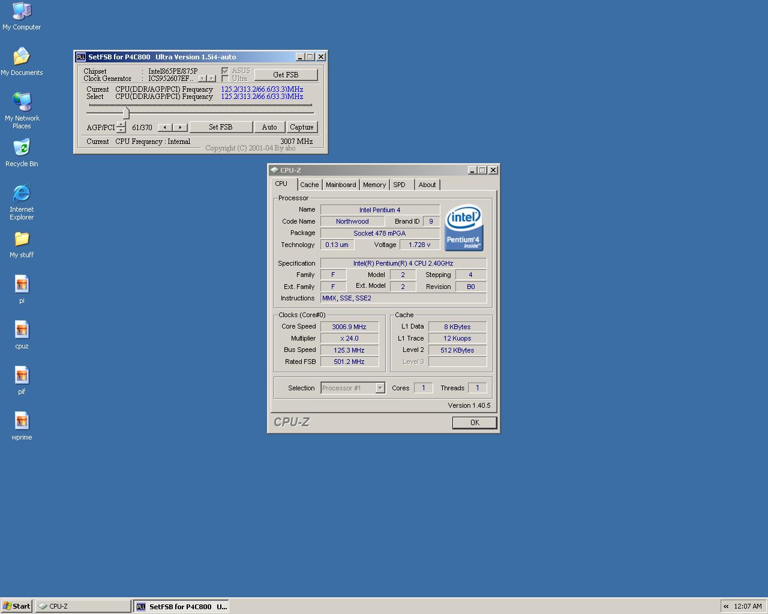Open the Processor selection dropdown

point(380,388)
